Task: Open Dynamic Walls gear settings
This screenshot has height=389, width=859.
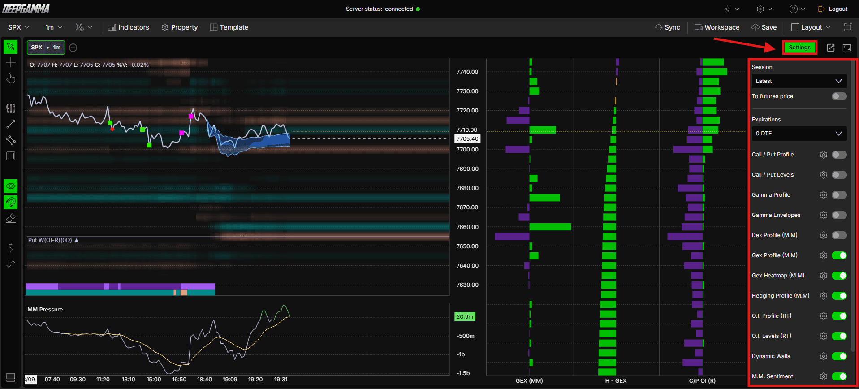Action: 823,356
